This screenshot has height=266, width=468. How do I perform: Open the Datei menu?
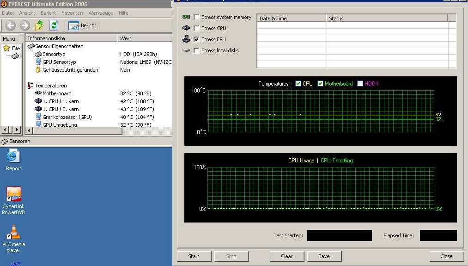click(x=8, y=13)
